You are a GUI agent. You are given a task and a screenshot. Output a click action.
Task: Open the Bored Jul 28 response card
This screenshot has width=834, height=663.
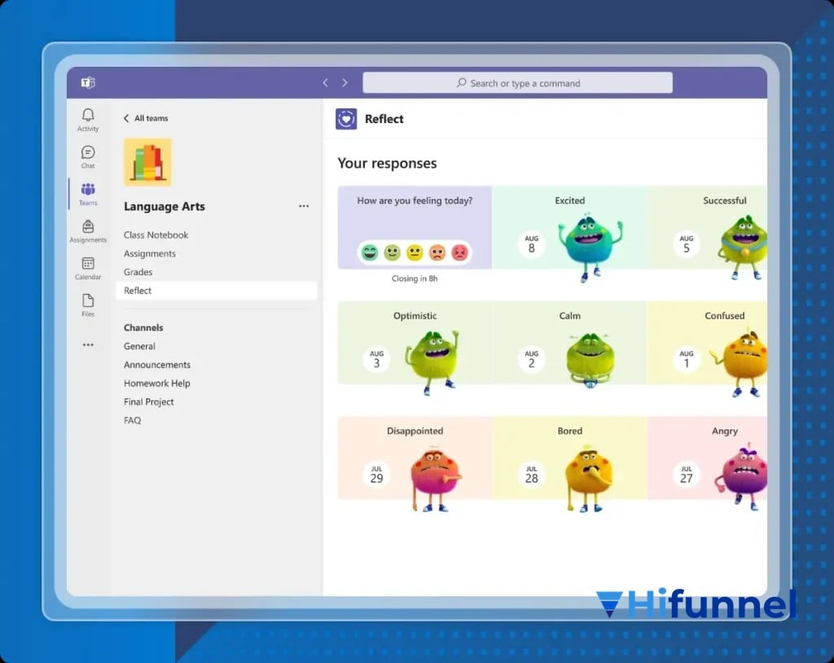coord(569,458)
